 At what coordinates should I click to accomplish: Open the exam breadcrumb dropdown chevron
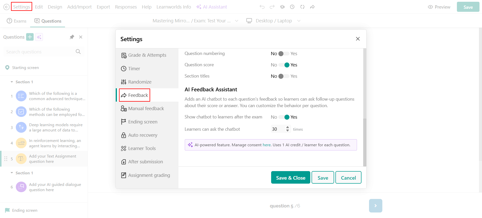(x=236, y=21)
